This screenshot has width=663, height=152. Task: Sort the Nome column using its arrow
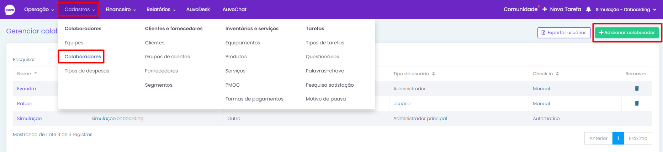36,73
